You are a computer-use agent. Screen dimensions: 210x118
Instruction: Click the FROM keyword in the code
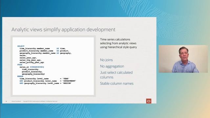(x=20, y=65)
